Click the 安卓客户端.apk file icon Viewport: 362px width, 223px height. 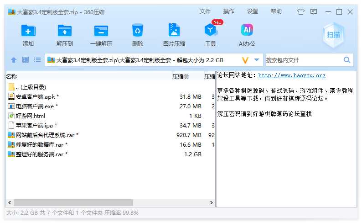pos(11,96)
